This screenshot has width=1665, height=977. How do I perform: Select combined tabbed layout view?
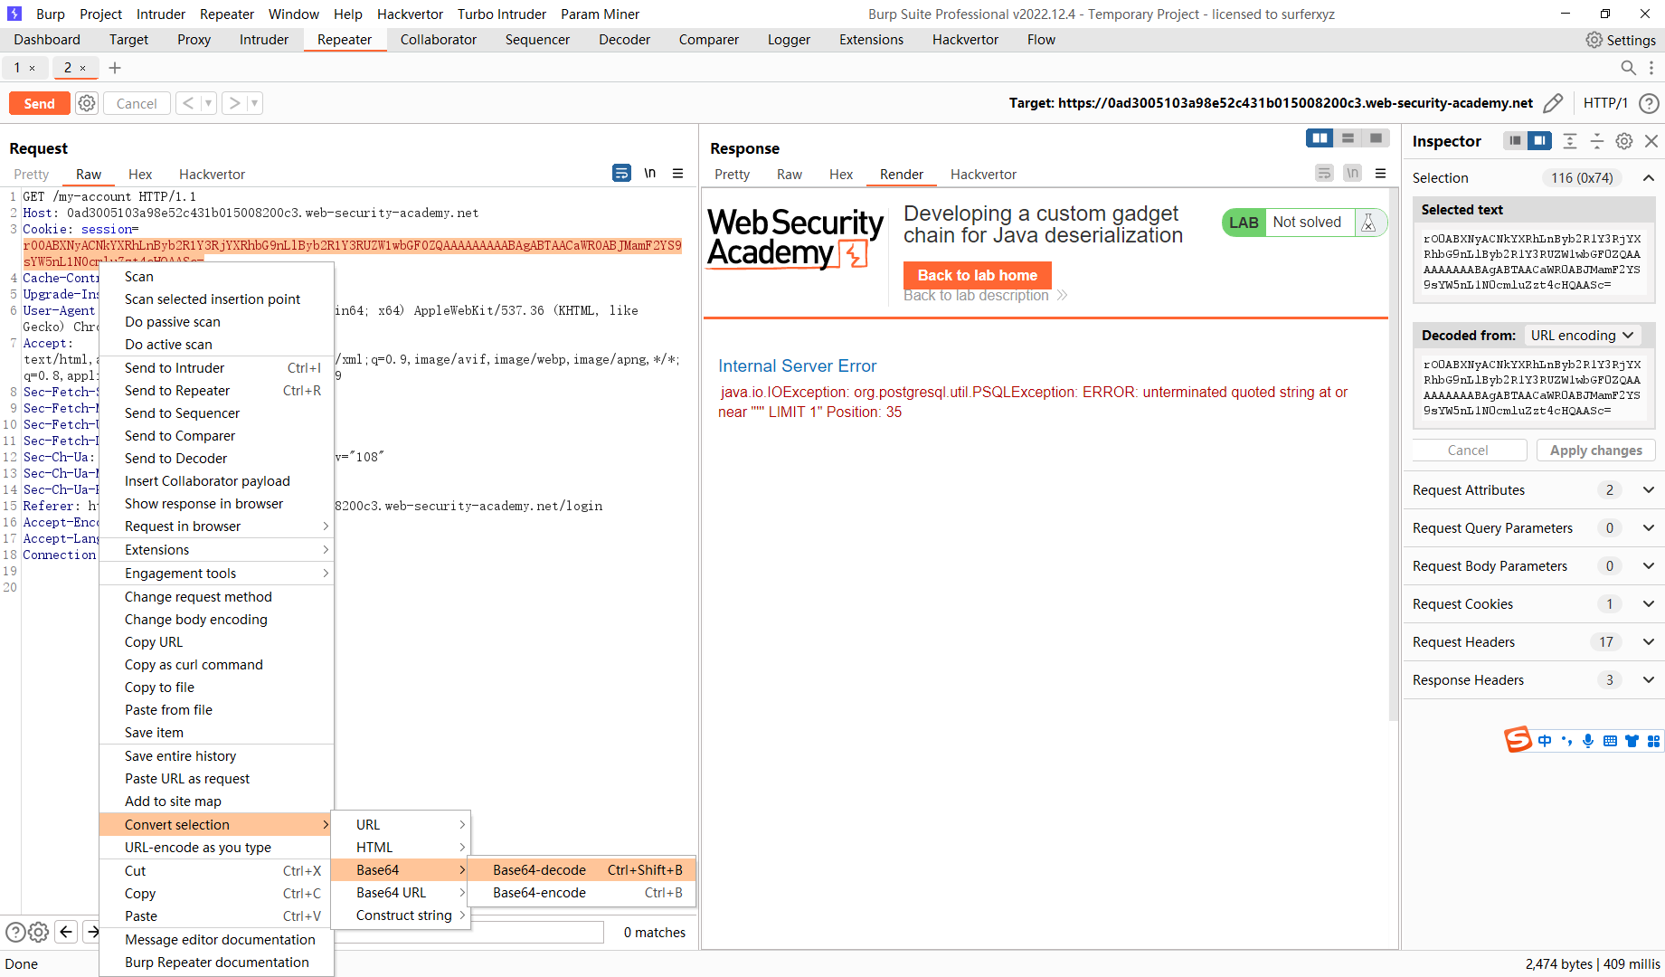click(1376, 138)
